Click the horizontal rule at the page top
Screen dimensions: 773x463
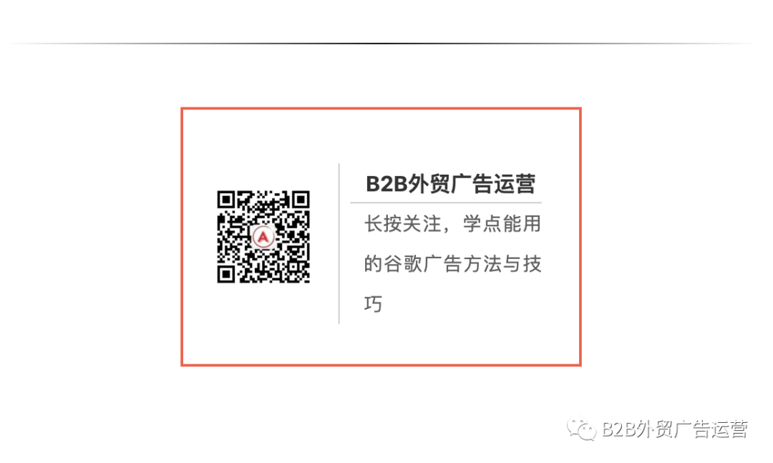381,44
